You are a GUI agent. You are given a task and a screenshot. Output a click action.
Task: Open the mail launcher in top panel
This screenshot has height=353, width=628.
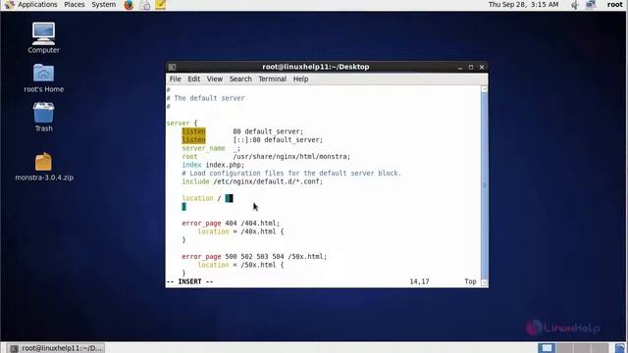[144, 5]
